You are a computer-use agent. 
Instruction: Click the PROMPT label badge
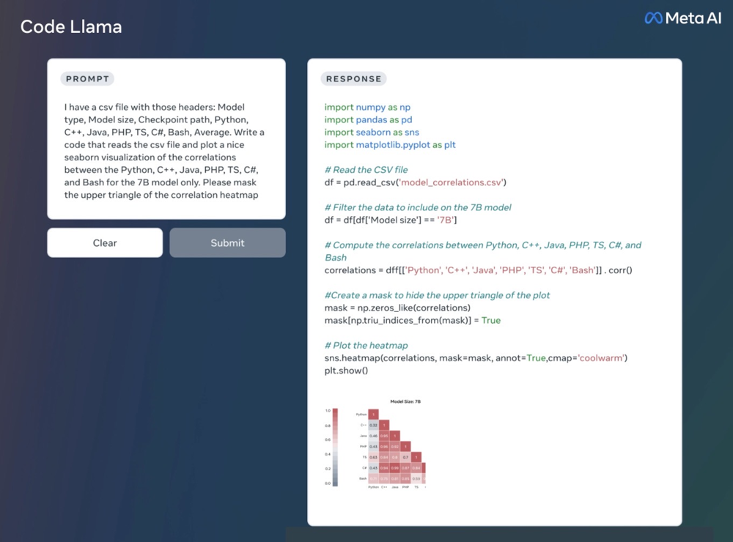click(87, 78)
